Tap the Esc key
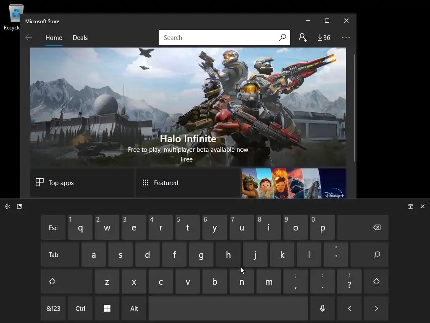This screenshot has width=430, height=323. (53, 228)
